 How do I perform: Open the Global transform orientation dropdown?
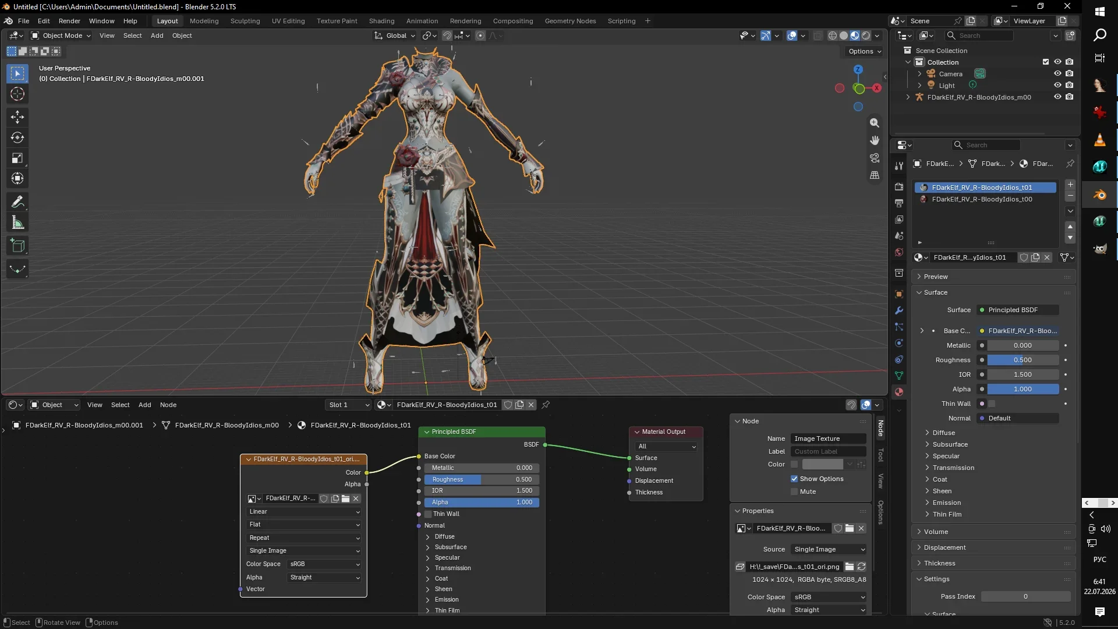coord(395,36)
